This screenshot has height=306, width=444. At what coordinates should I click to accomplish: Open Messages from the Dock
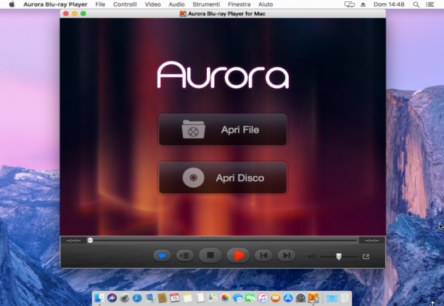[237, 298]
